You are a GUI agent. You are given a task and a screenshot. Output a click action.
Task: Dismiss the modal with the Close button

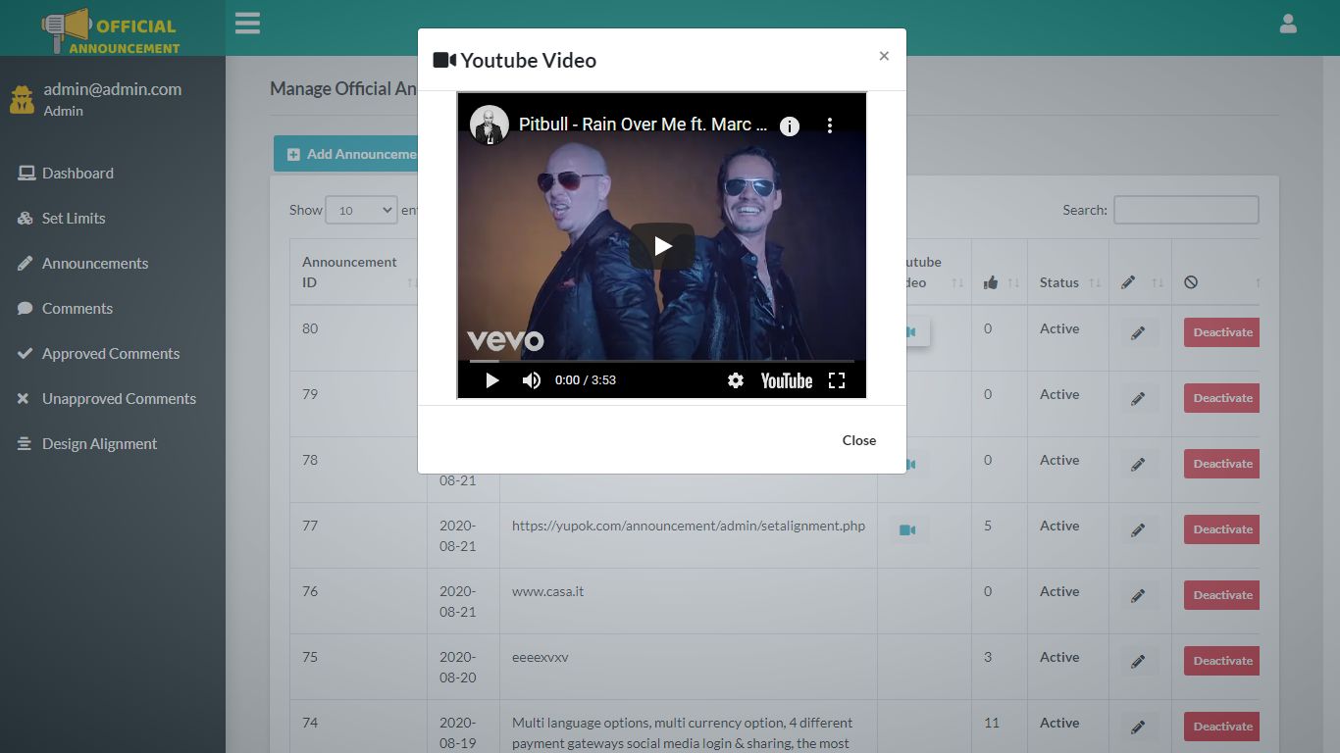pos(858,440)
